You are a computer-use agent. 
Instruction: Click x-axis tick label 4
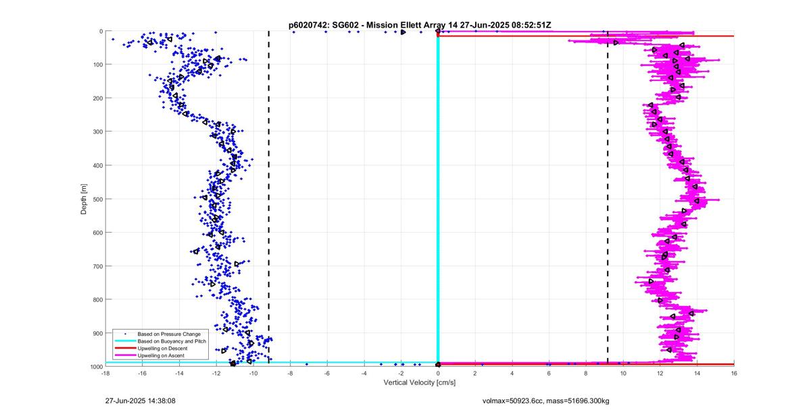(512, 373)
